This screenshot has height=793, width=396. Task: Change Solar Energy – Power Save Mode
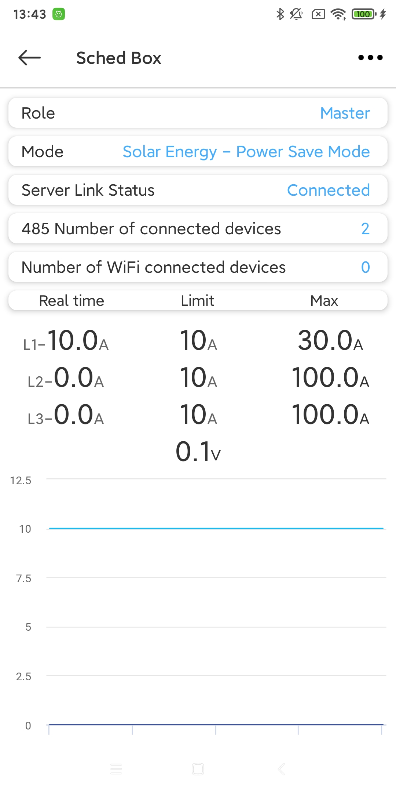tap(246, 152)
